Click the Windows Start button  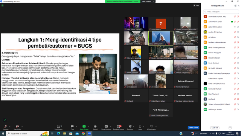click(x=3, y=133)
